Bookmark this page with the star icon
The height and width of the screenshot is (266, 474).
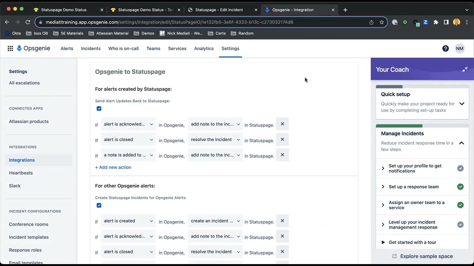coord(382,22)
